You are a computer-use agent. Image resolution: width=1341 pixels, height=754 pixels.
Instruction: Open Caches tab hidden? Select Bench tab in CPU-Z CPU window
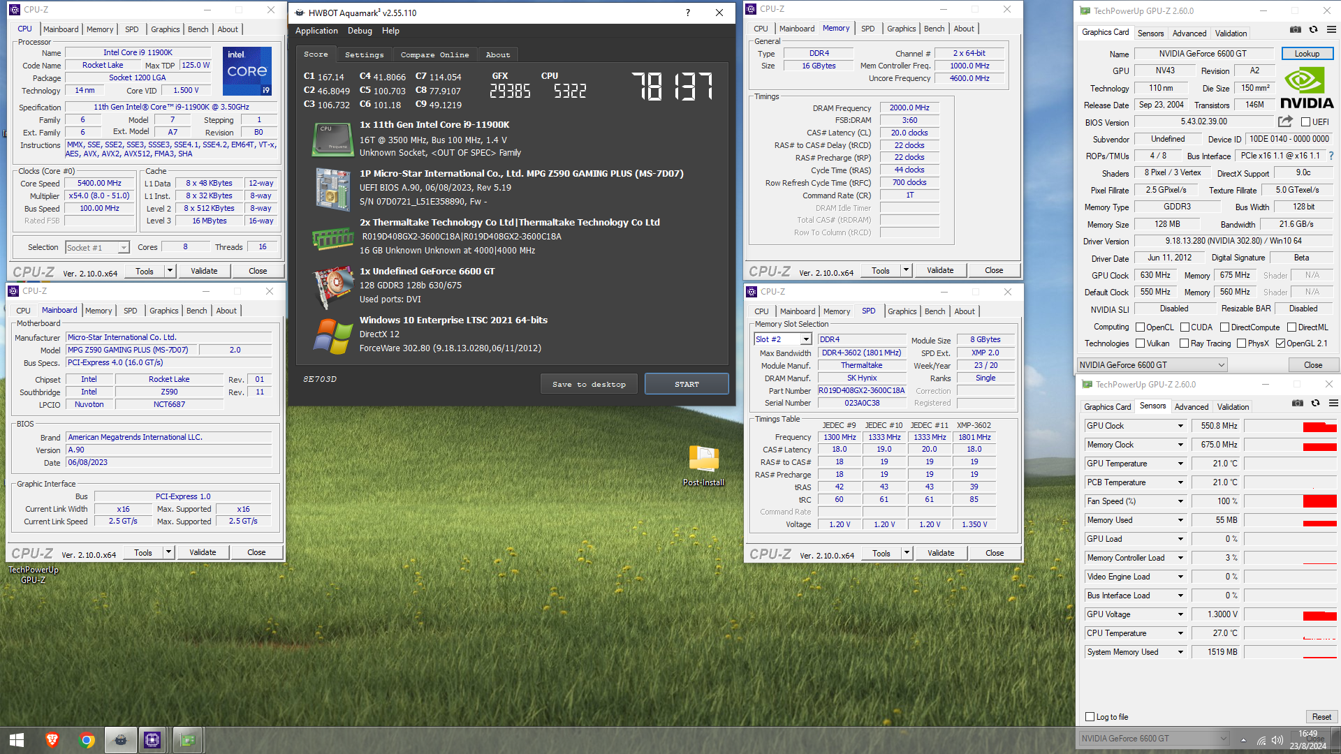pos(198,29)
